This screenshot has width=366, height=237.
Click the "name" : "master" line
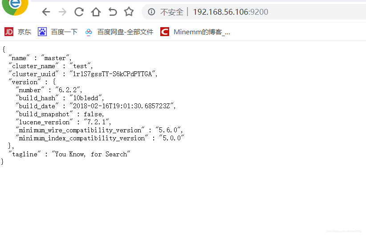coord(40,58)
